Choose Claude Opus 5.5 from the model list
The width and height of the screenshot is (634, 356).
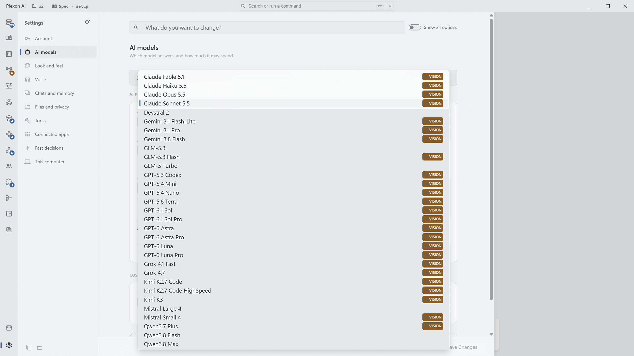(293, 94)
